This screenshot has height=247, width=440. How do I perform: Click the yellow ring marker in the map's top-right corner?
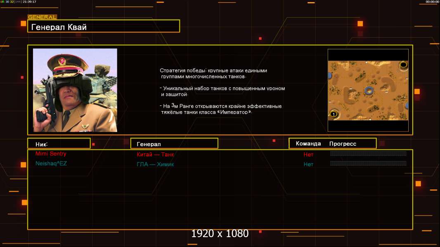coord(403,65)
